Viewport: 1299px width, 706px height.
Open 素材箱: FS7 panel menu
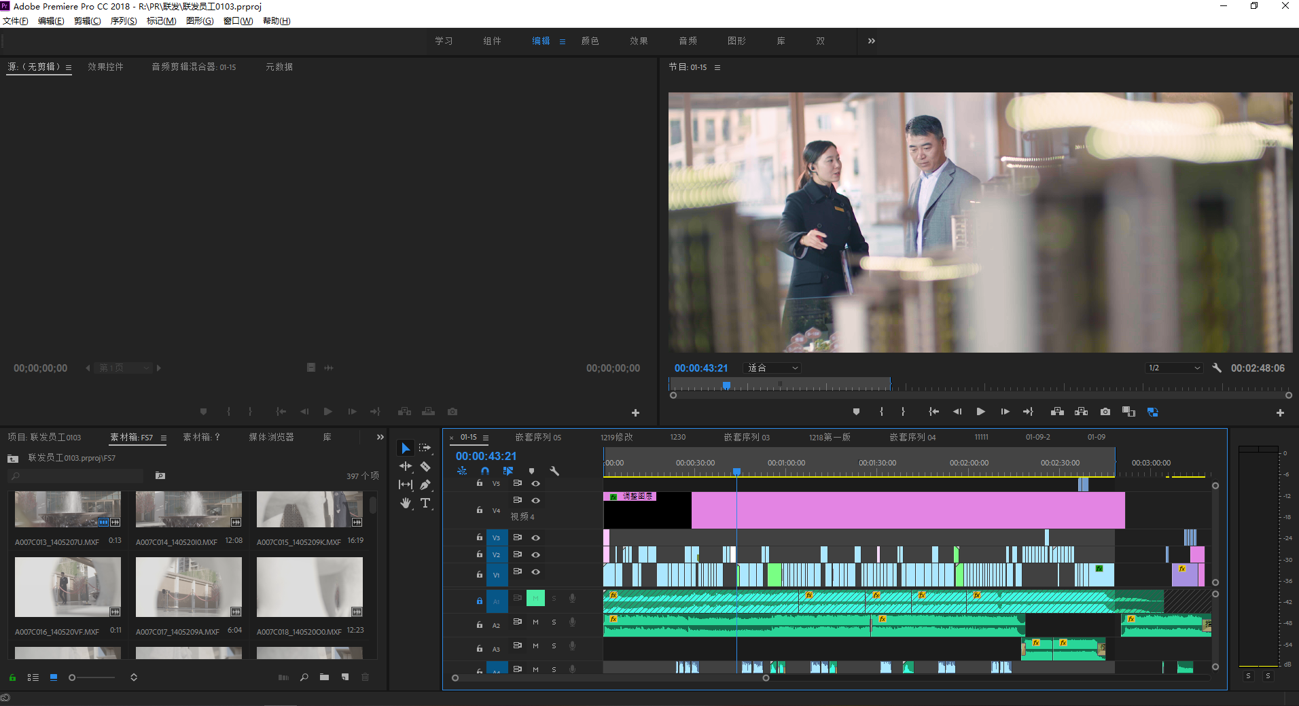point(164,438)
